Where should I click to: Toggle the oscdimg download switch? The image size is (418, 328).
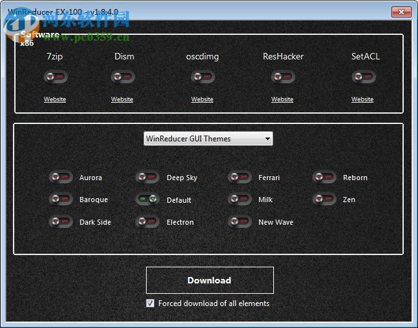coord(203,77)
